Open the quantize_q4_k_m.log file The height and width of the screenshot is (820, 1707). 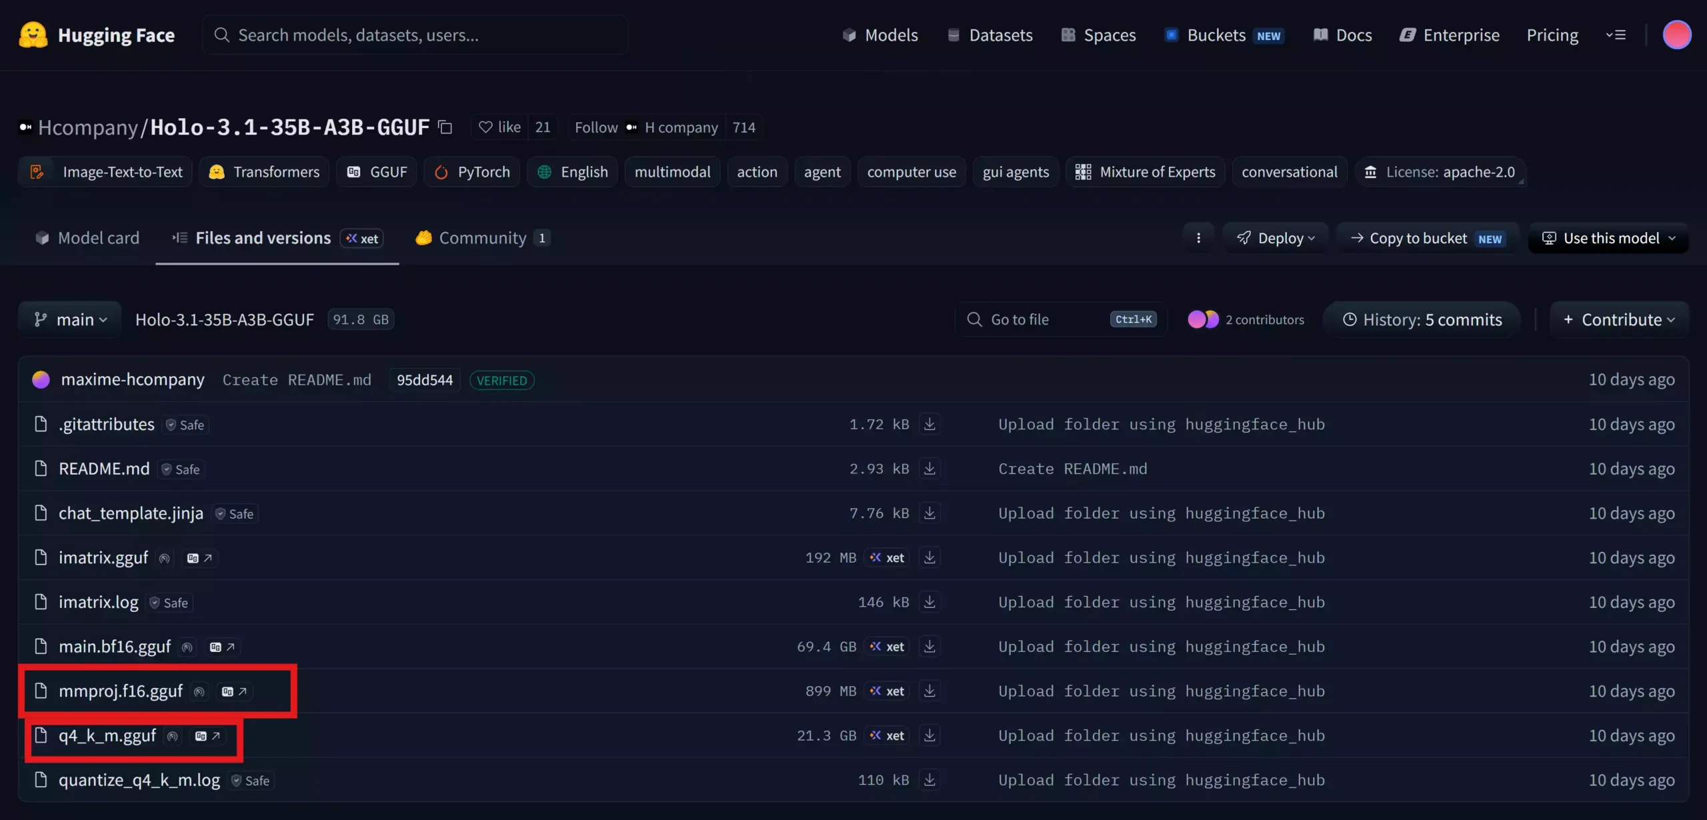[139, 780]
